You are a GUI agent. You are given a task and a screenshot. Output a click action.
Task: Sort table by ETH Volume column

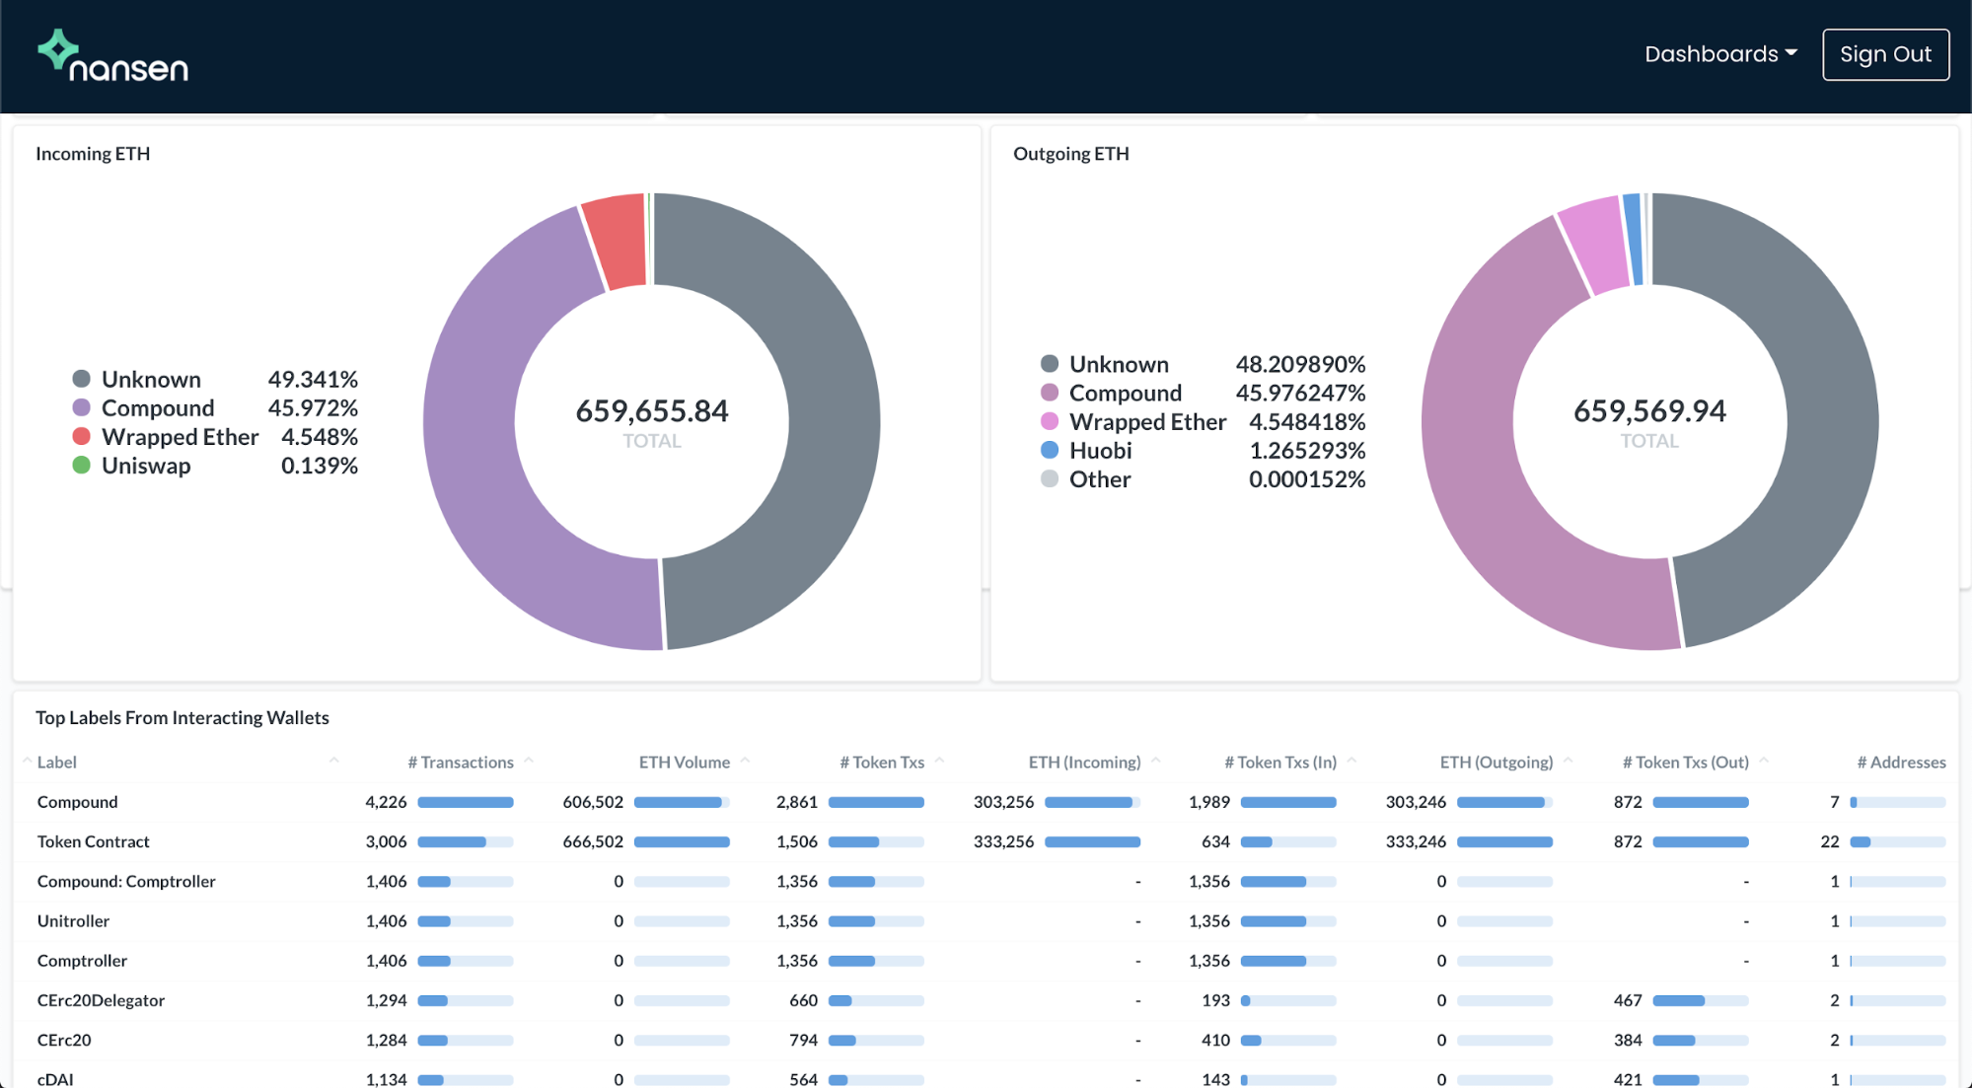[x=684, y=762]
